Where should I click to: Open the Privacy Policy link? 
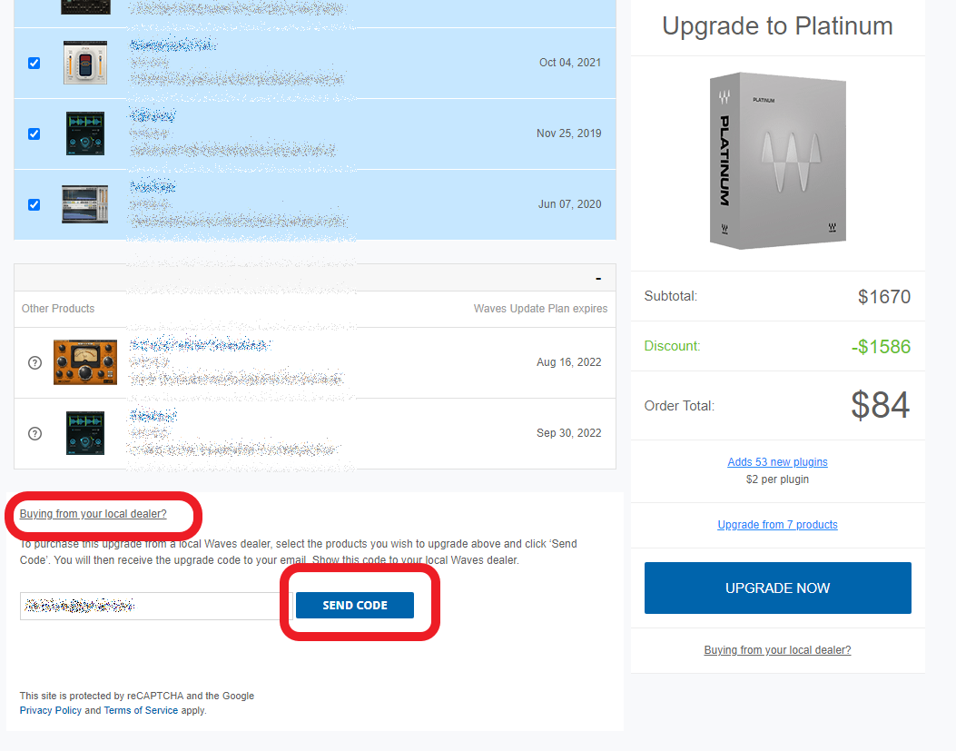(51, 710)
